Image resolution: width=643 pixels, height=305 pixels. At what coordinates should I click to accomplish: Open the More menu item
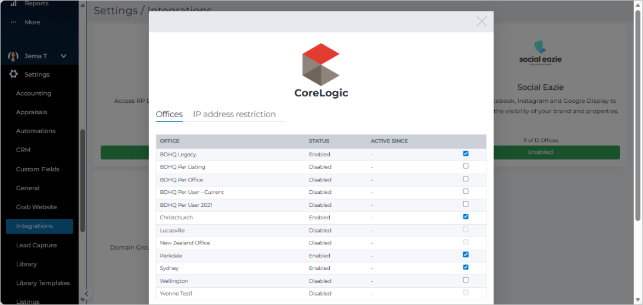tap(32, 22)
